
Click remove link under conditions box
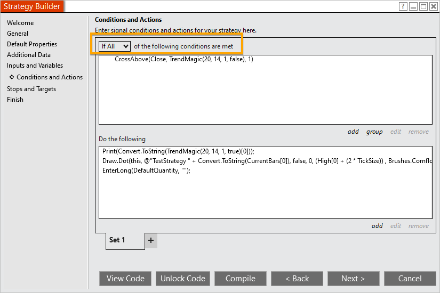pos(418,132)
